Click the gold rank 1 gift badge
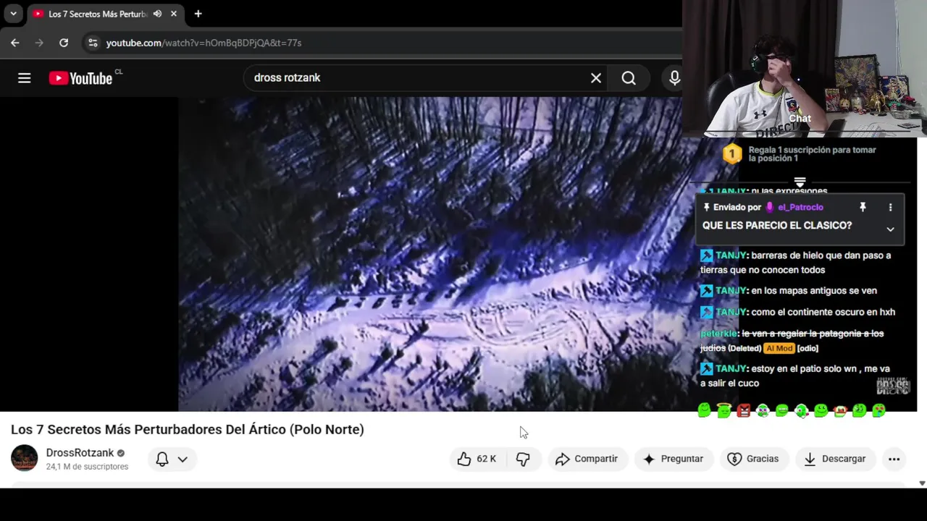Screen dimensions: 927x521 732,153
